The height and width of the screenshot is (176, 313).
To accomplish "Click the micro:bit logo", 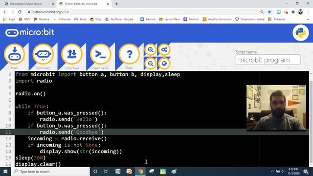I will 30,33.
